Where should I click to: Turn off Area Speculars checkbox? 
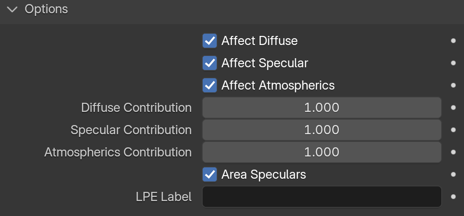[209, 174]
